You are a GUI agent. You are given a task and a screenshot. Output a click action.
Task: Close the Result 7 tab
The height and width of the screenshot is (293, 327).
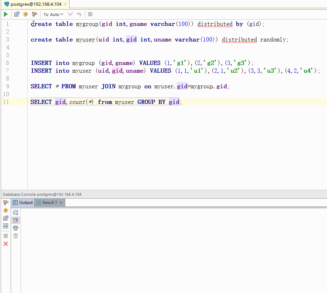click(61, 203)
